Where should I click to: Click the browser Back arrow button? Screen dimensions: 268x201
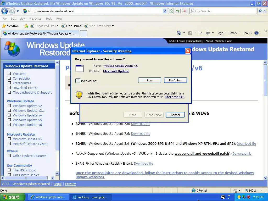point(4,11)
